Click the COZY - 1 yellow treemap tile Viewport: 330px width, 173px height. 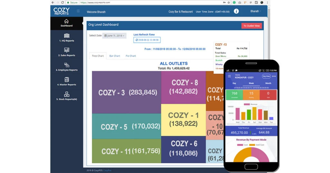(183, 120)
